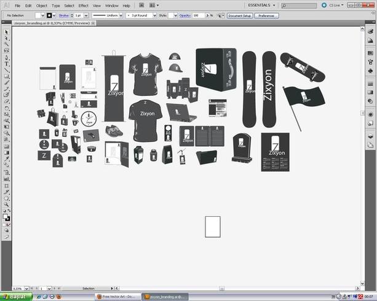The image size is (377, 301).
Task: Switch to zixyon_branding.ai document tab
Action: (x=52, y=23)
